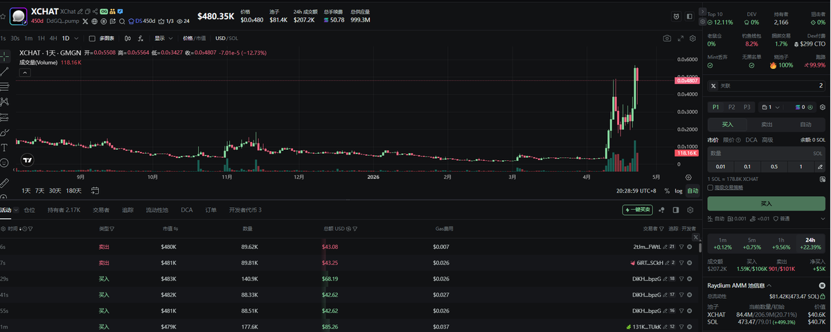The image size is (831, 332).
Task: Copy the XCHAT token address
Action: click(x=88, y=12)
